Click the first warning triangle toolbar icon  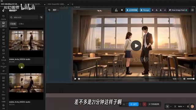pyautogui.click(x=156, y=10)
